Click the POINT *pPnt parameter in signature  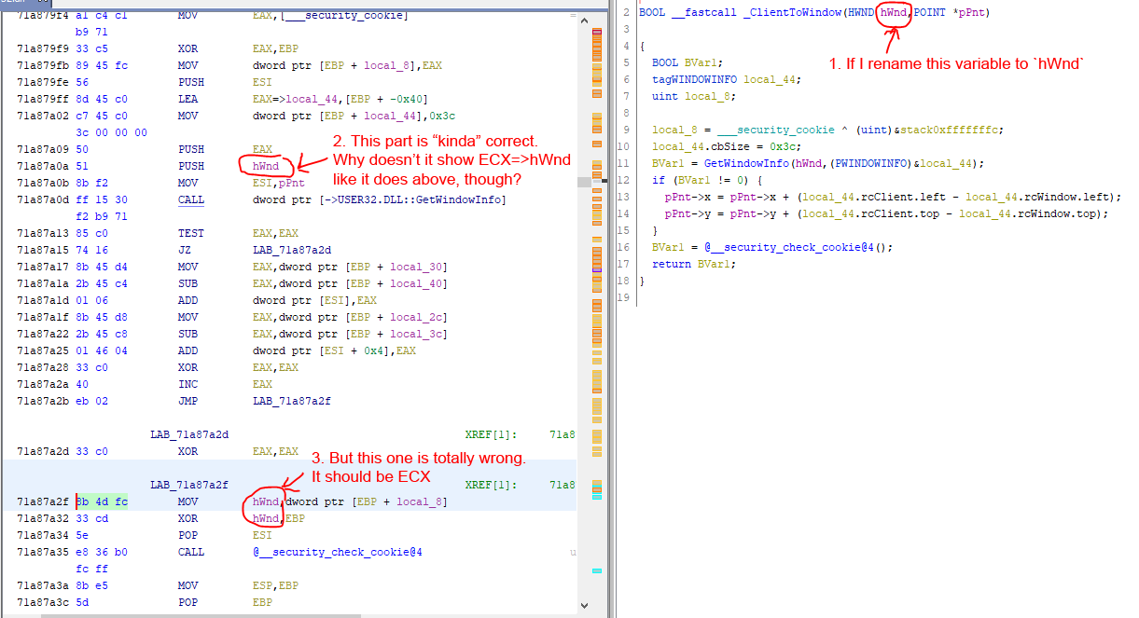[951, 12]
